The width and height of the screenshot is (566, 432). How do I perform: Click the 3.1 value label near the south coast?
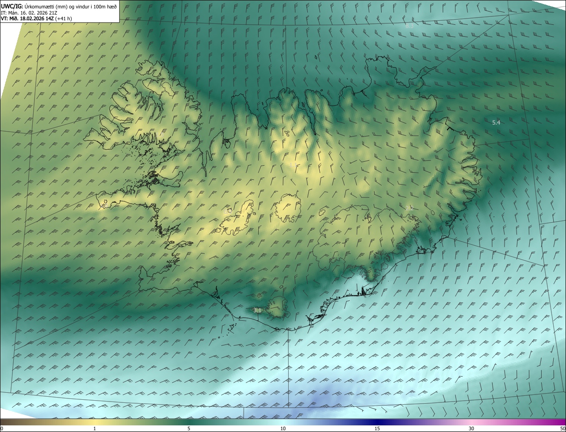258,311
